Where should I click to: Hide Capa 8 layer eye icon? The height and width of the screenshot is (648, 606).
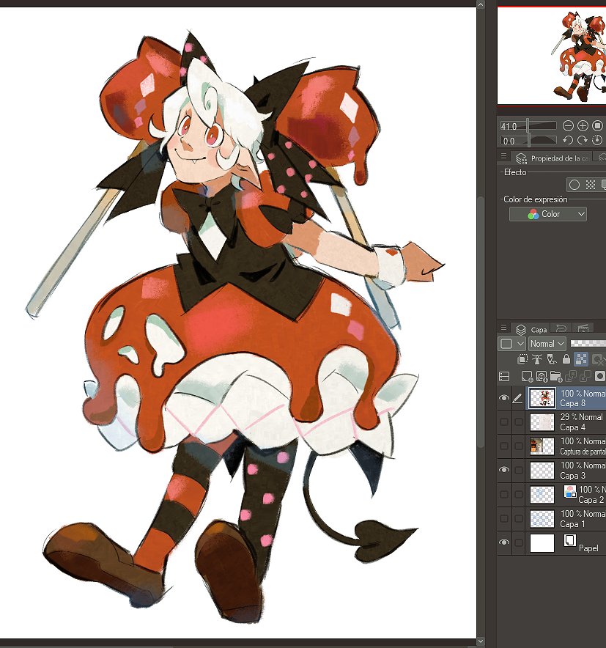click(x=504, y=398)
